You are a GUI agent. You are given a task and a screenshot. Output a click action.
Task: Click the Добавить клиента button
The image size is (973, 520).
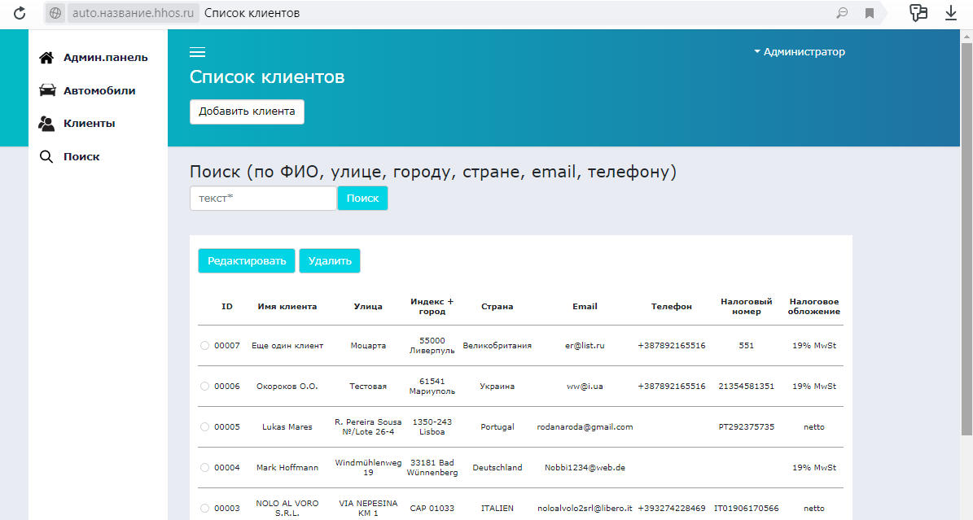(247, 111)
